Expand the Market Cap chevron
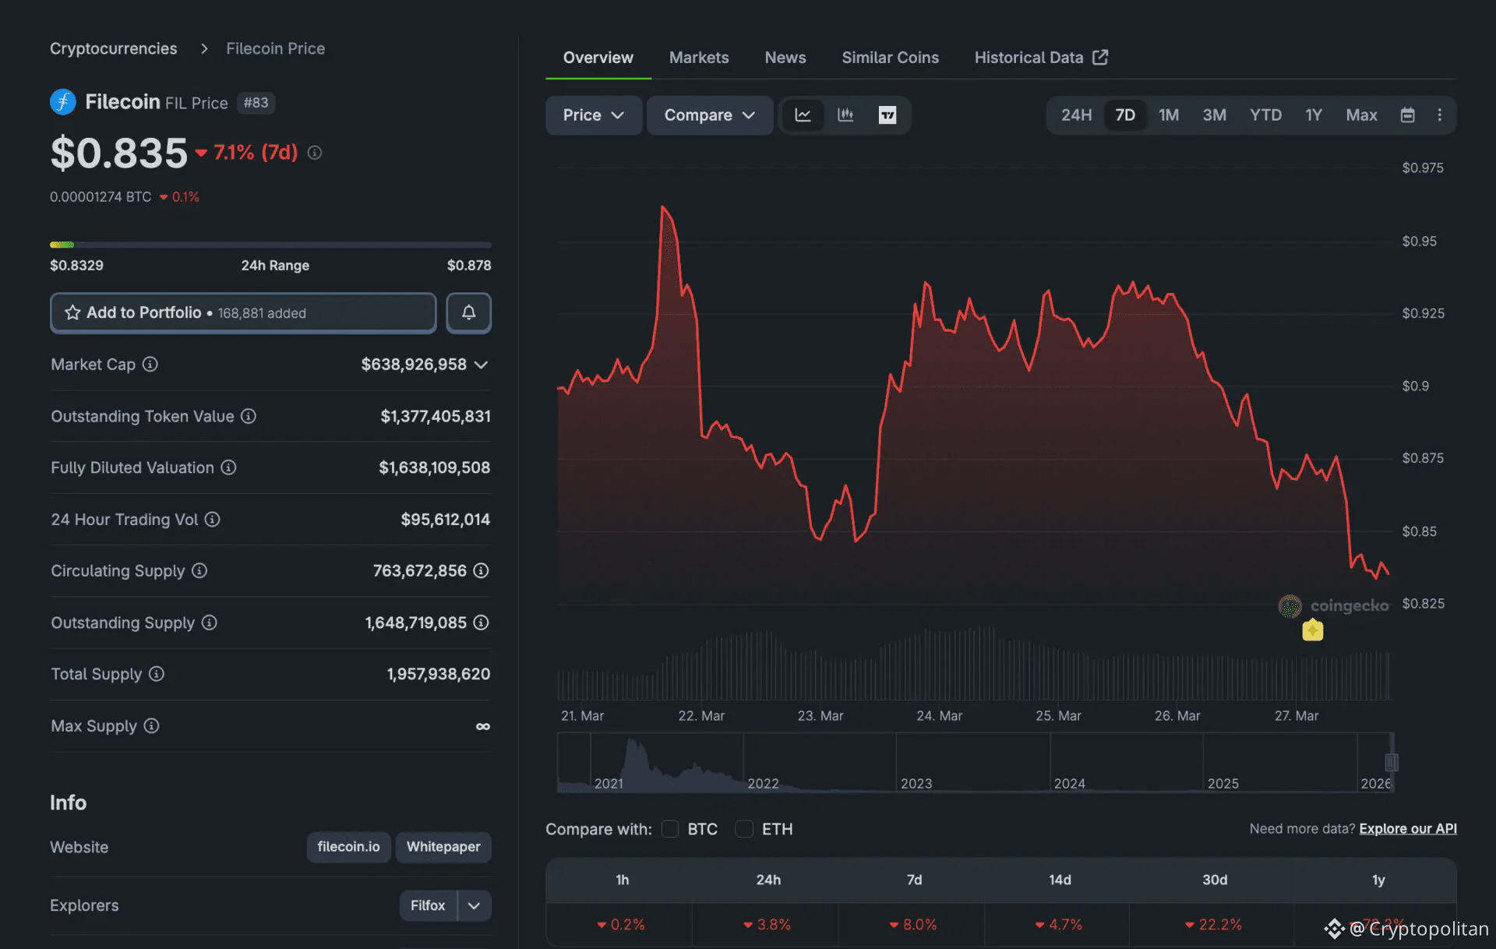 click(x=482, y=365)
